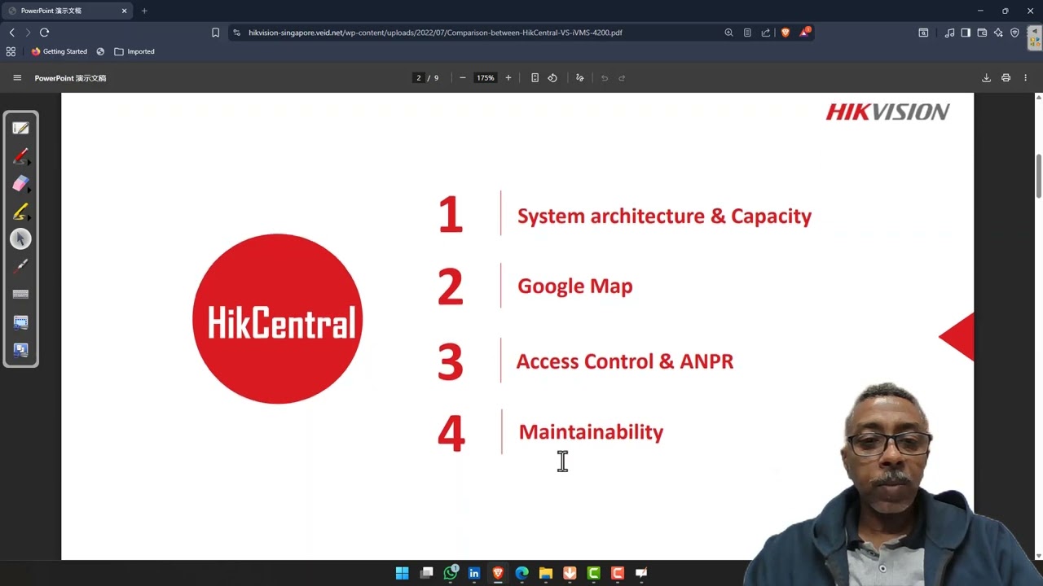
Task: Open PDF viewer more actions menu
Action: click(1026, 78)
